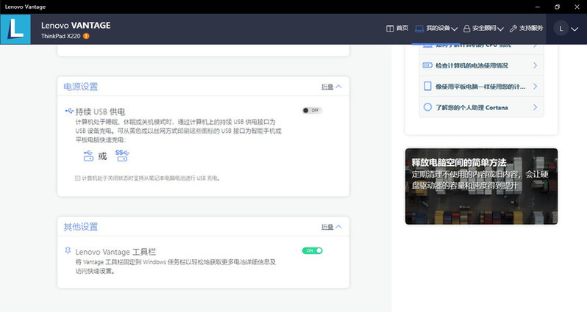
Task: Click 折叠 link in 电源设置 header
Action: 327,87
